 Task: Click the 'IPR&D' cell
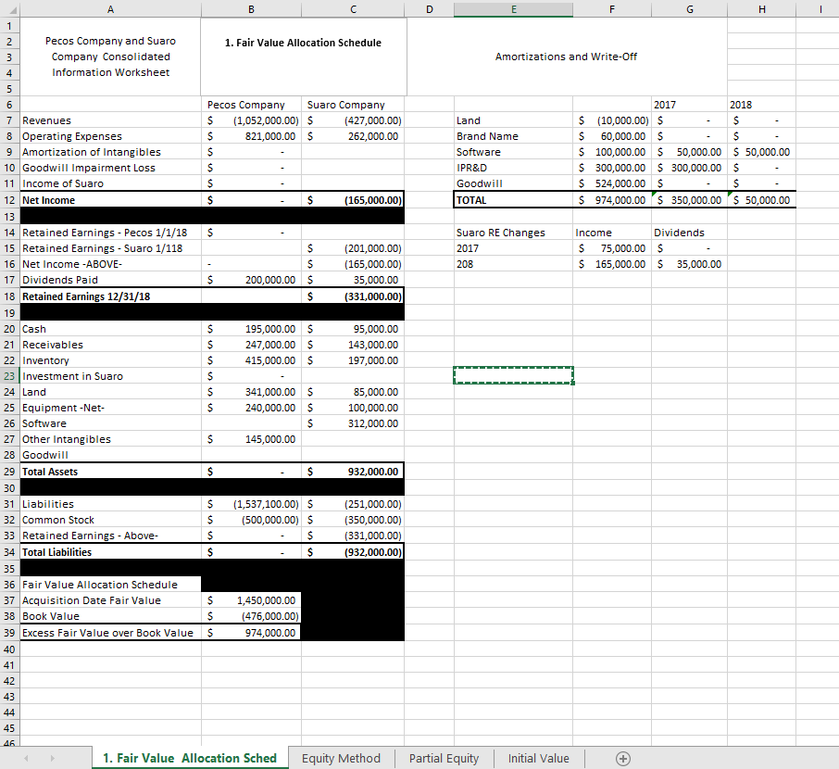(513, 168)
